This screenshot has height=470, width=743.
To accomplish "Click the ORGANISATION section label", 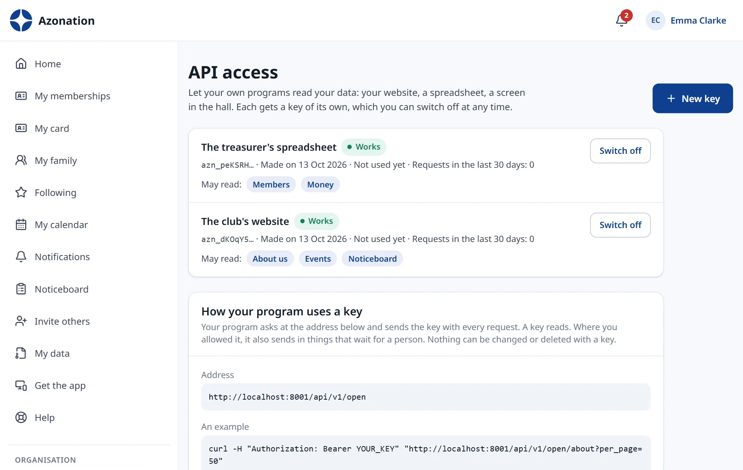I will [45, 460].
